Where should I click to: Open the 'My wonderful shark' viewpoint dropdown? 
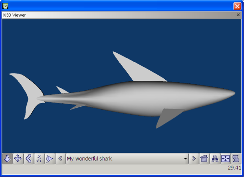(x=127, y=159)
